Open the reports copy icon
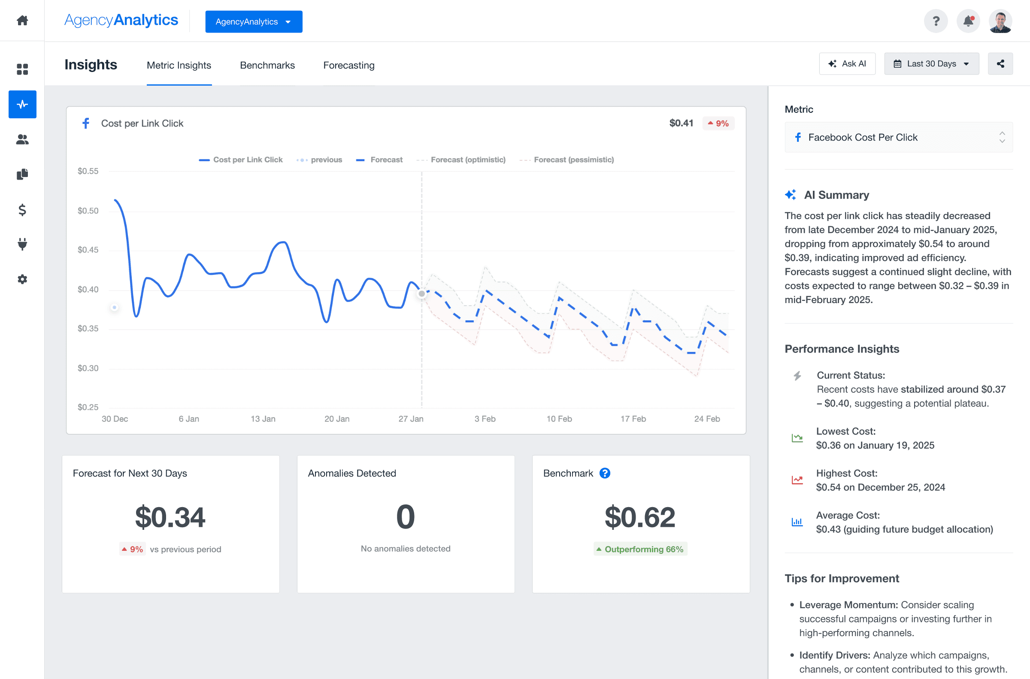This screenshot has width=1030, height=679. pos(22,174)
